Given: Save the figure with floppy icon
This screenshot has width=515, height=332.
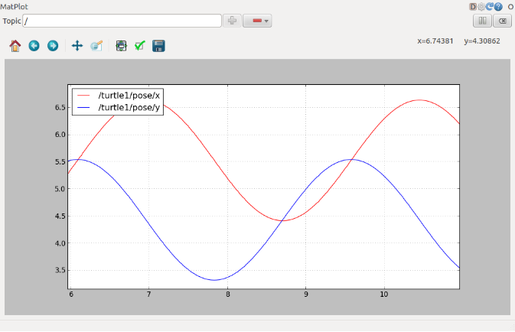Looking at the screenshot, I should (158, 46).
